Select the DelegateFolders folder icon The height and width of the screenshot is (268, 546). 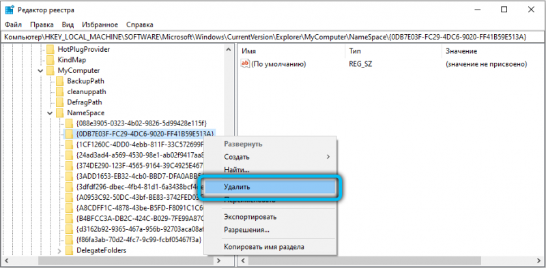point(70,250)
